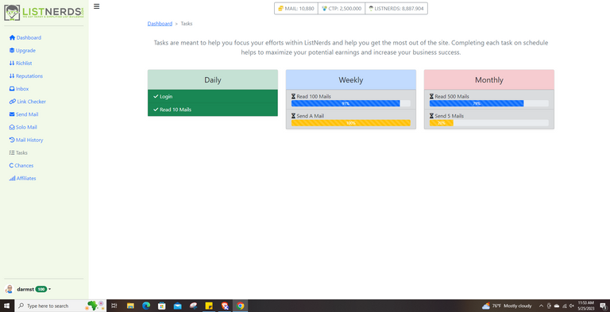Open the weather widget showing 76°F

[507, 306]
